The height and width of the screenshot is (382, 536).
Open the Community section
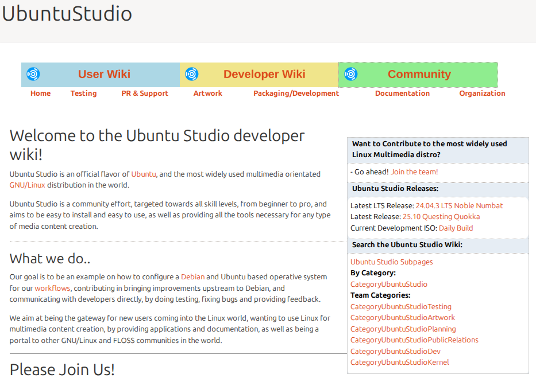pyautogui.click(x=419, y=74)
